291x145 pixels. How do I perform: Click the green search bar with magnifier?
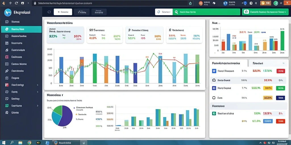pos(206,12)
